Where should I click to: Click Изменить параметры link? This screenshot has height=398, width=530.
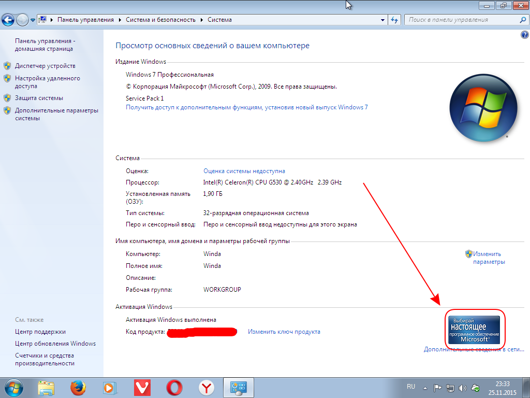tap(489, 258)
